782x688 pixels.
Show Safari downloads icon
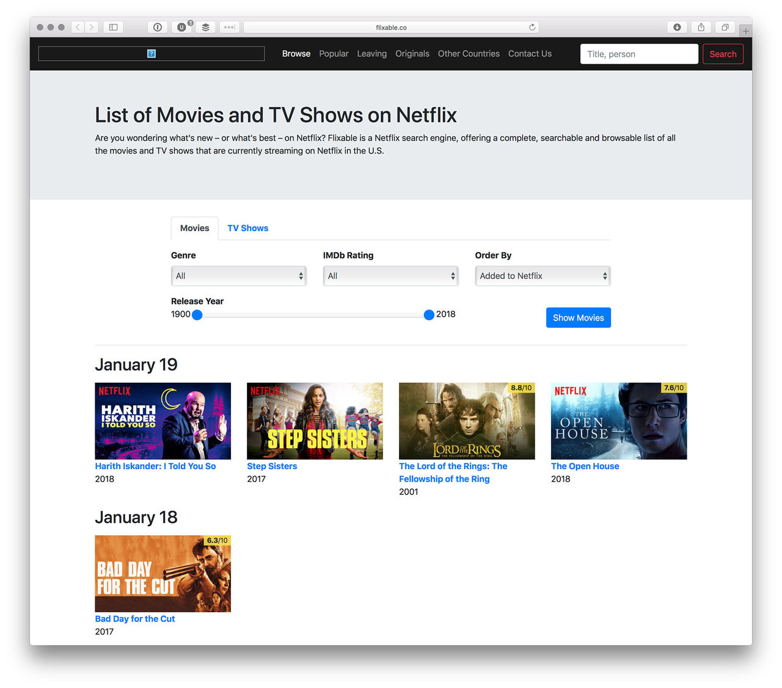tap(677, 27)
